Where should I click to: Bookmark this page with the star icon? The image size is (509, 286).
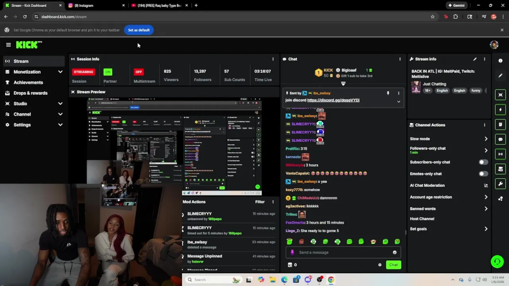(433, 17)
